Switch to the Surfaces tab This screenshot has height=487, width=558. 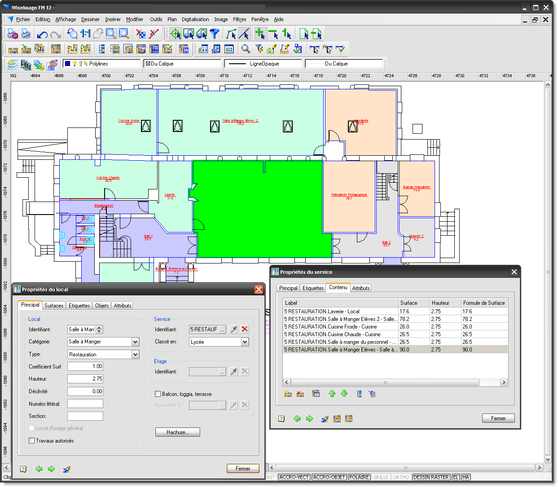(54, 306)
